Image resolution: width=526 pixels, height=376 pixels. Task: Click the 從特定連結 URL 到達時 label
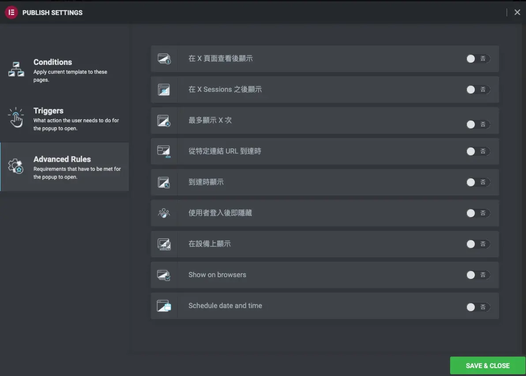pyautogui.click(x=225, y=151)
